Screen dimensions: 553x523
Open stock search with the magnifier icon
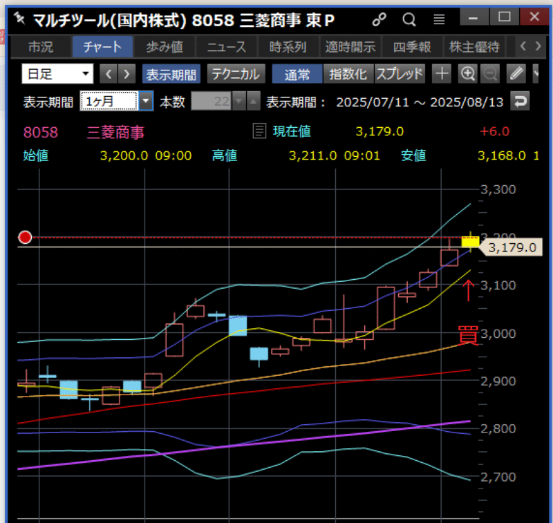pyautogui.click(x=409, y=19)
